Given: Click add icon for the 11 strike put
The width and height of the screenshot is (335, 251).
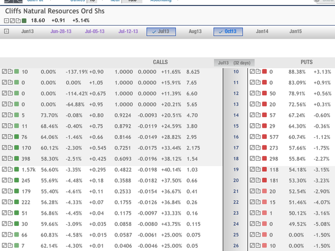Looking at the screenshot, I should (258, 83).
